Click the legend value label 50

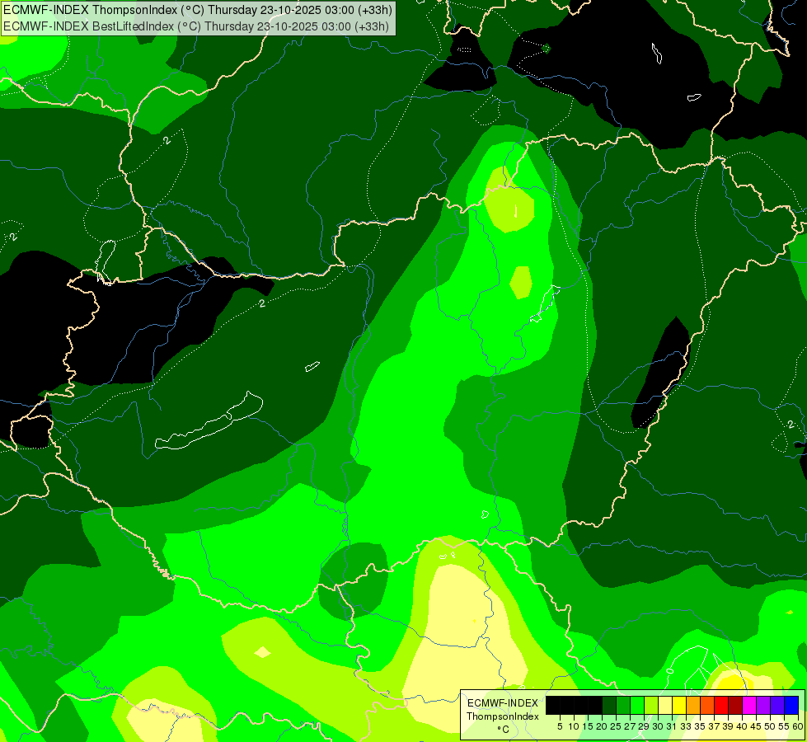coord(770,726)
